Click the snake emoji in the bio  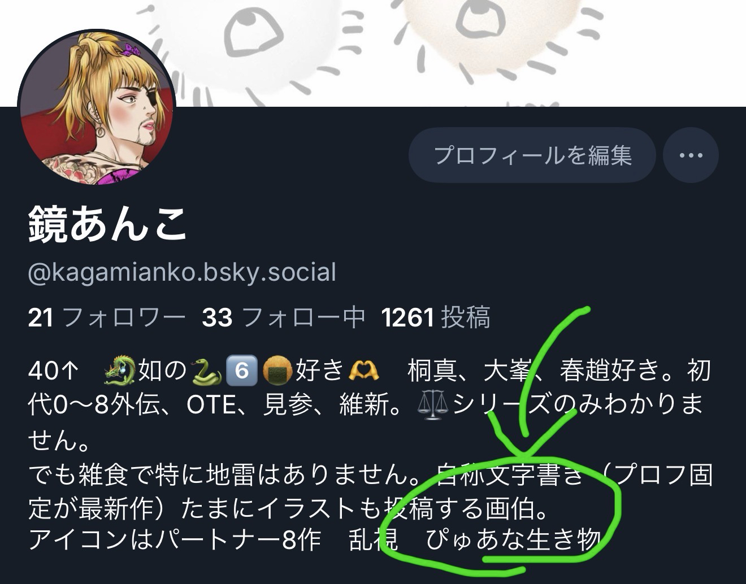(207, 371)
